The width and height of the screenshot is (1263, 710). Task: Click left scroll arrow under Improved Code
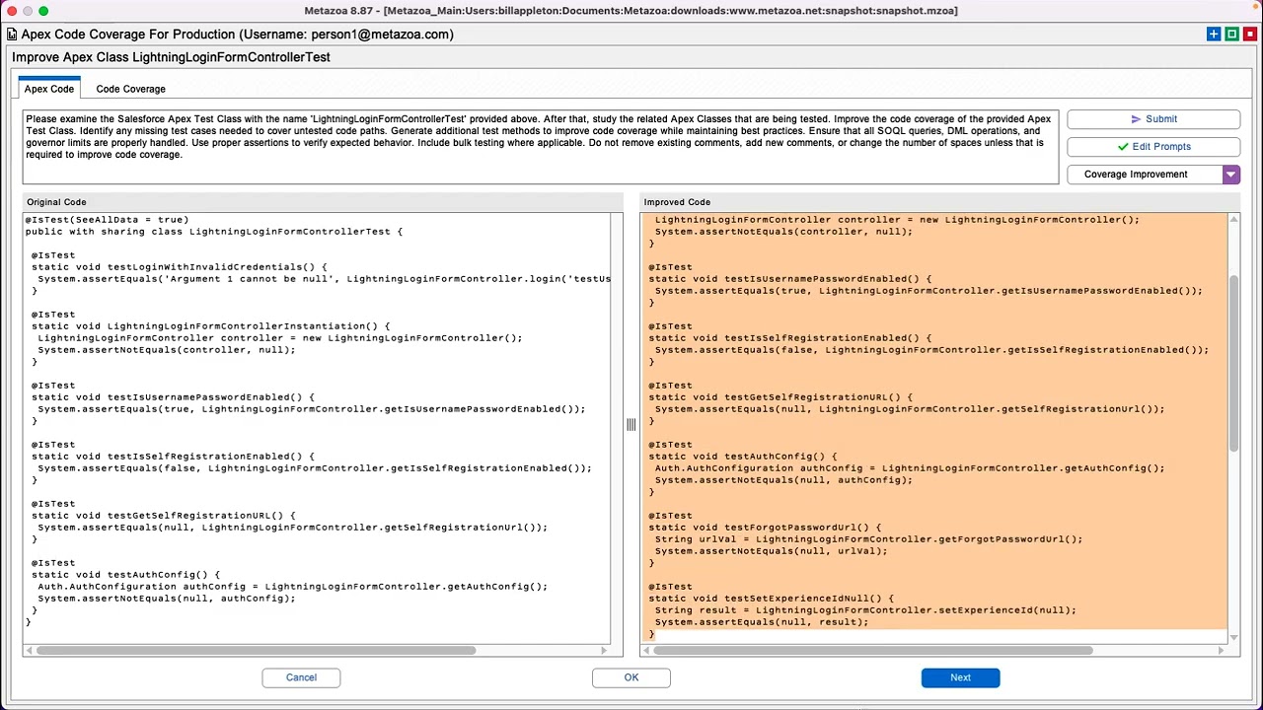[x=647, y=650]
